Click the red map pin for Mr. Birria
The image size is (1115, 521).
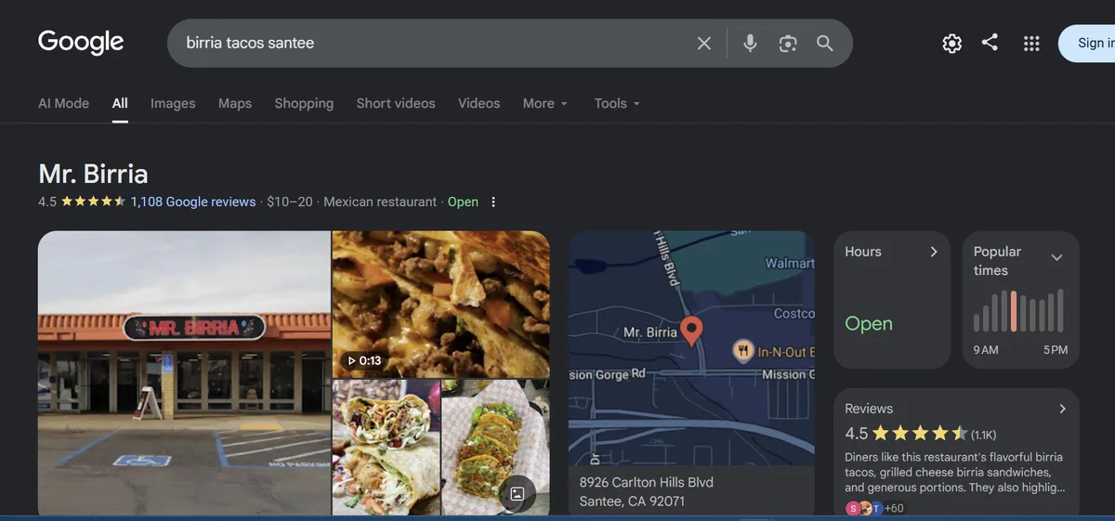coord(690,331)
